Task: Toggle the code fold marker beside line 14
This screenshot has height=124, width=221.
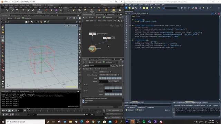Action: (x=130, y=40)
